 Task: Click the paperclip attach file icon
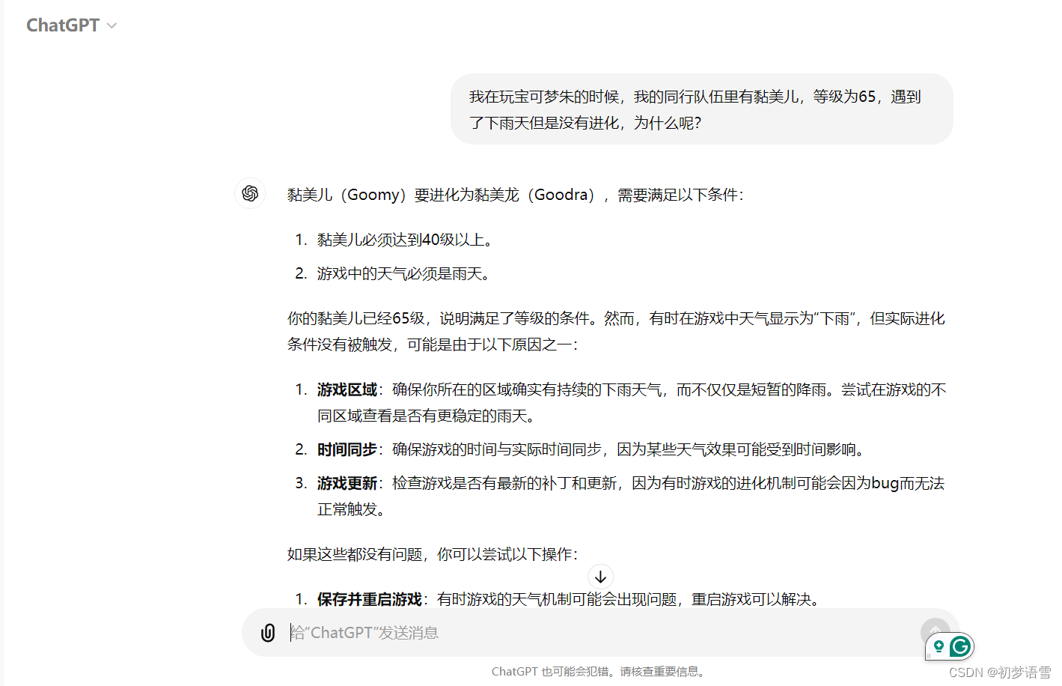[x=268, y=633]
